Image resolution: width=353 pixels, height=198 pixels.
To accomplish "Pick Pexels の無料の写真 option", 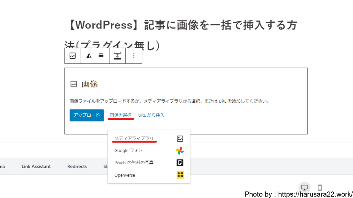I will click(x=134, y=162).
